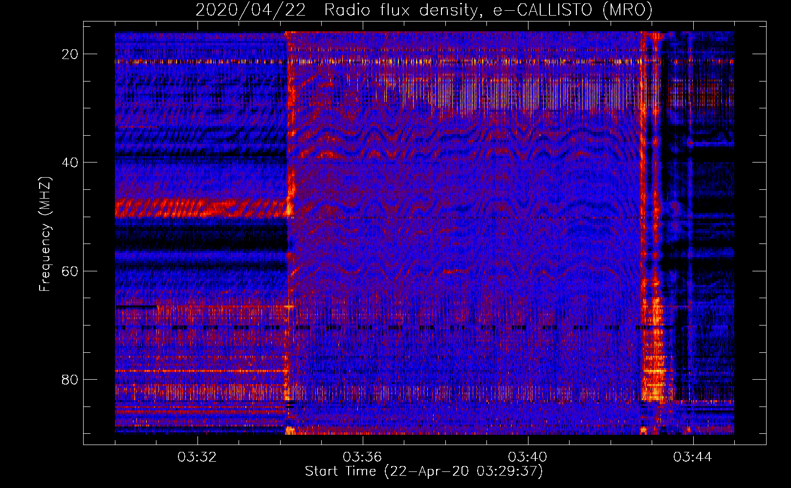Select the date text '2020/04/22' in the title

click(x=251, y=10)
